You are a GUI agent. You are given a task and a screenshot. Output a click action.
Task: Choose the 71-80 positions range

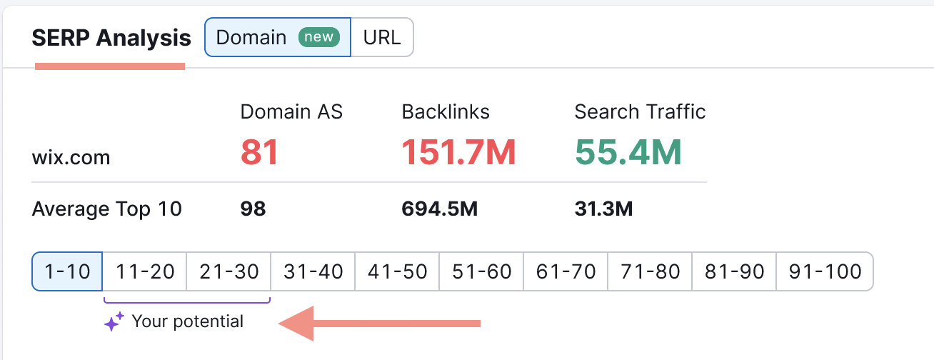(x=650, y=271)
